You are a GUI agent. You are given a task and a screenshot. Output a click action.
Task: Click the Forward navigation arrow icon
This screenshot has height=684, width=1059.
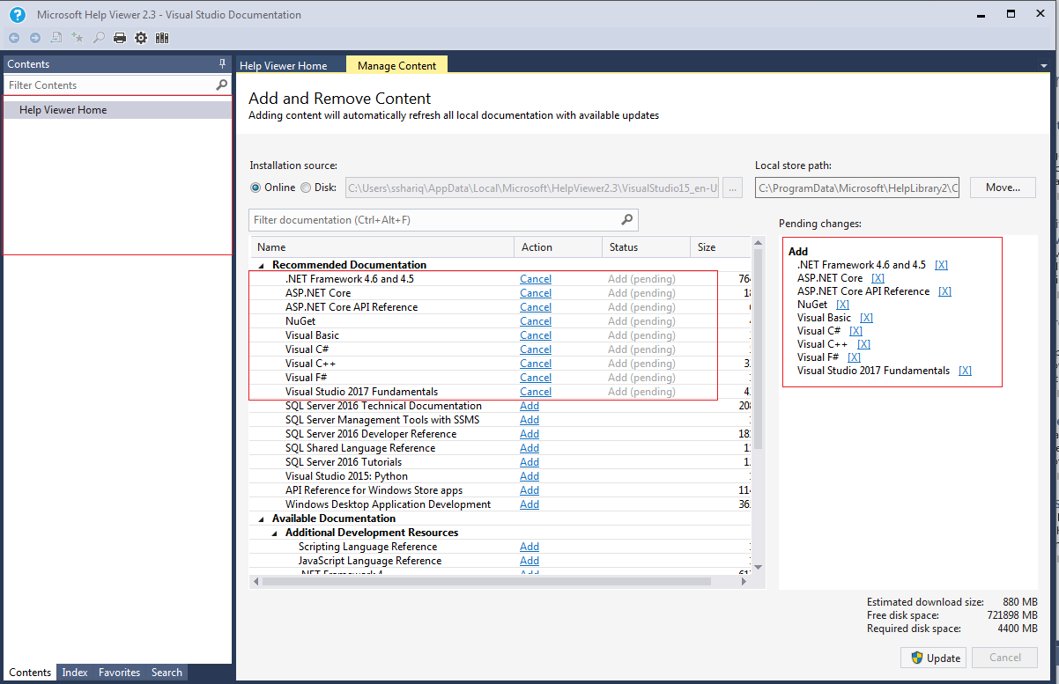point(35,38)
